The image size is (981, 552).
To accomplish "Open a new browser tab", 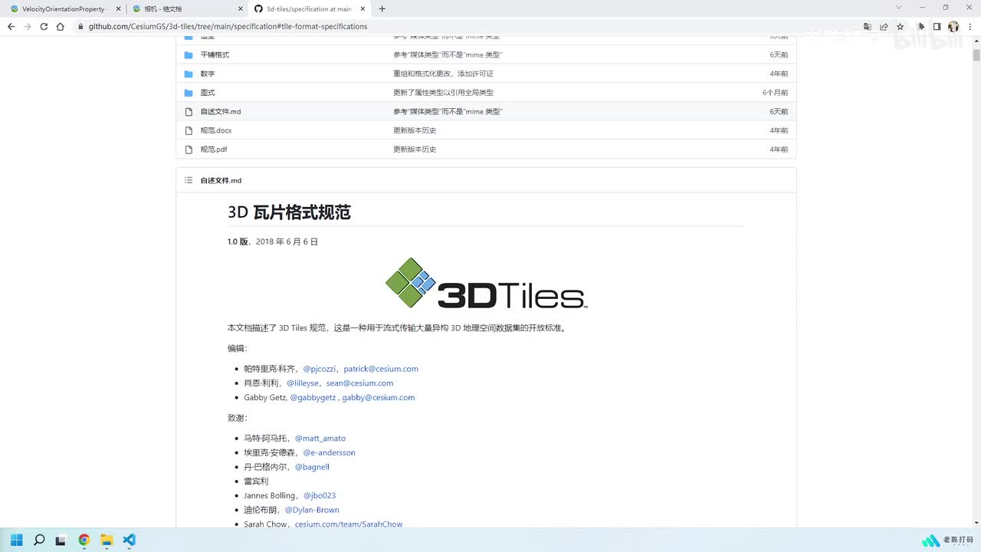I will click(x=382, y=8).
